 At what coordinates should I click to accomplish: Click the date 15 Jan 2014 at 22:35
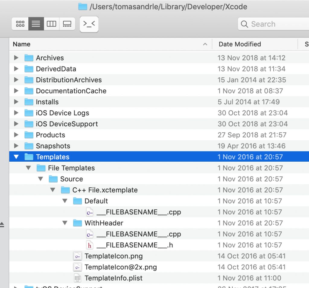click(252, 80)
